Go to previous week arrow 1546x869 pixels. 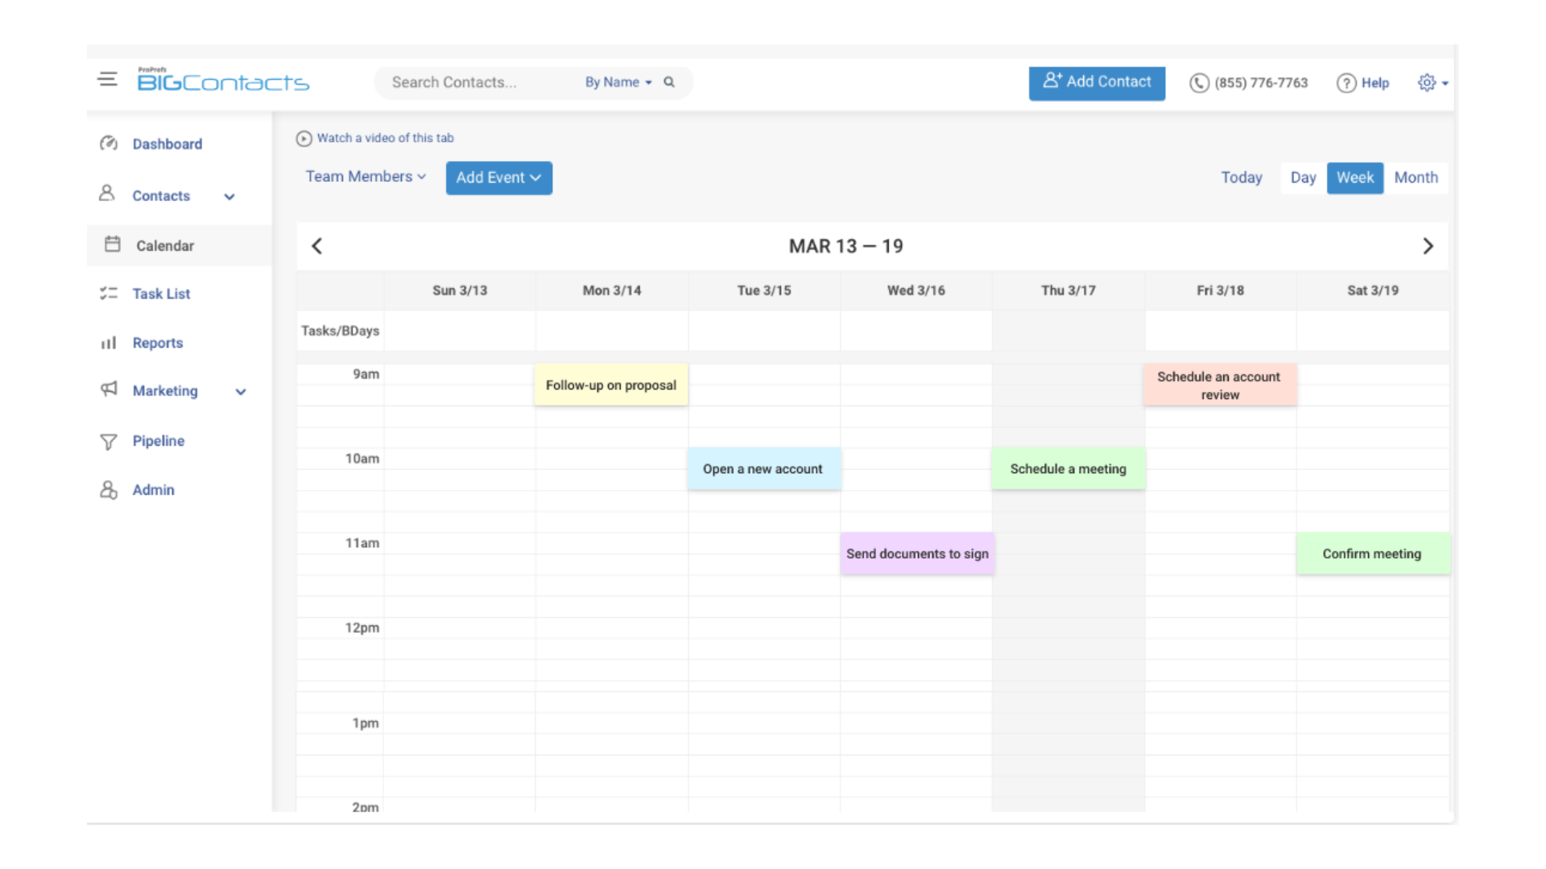[317, 246]
